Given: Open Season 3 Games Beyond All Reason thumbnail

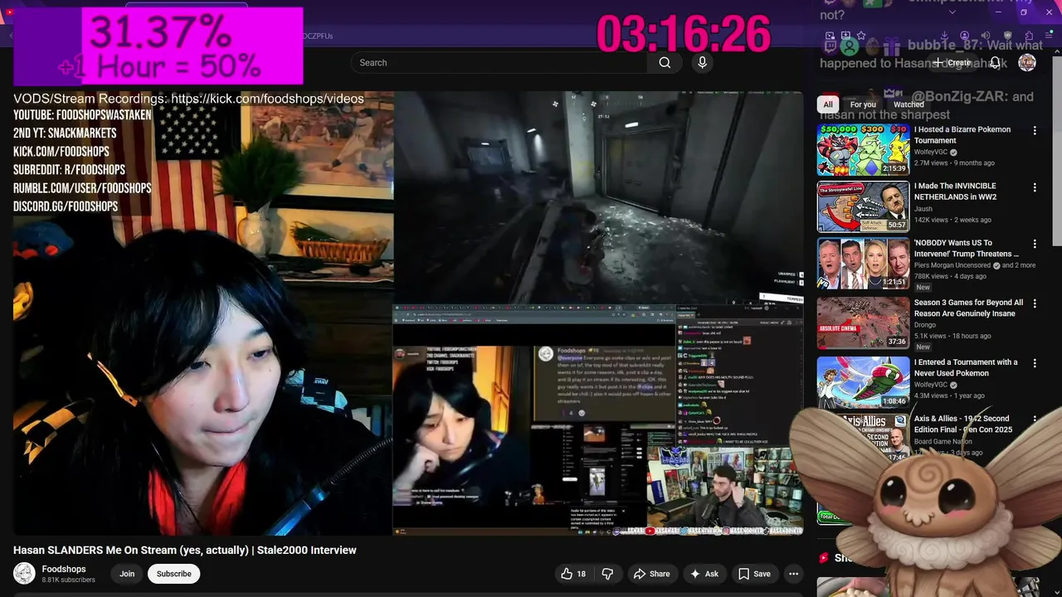Looking at the screenshot, I should point(863,323).
